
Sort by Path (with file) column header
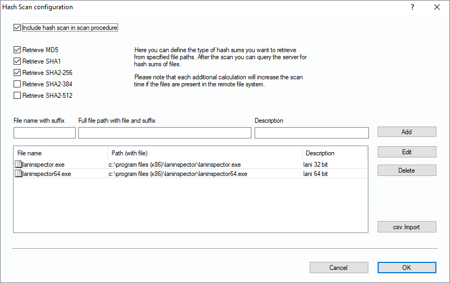tap(205, 153)
